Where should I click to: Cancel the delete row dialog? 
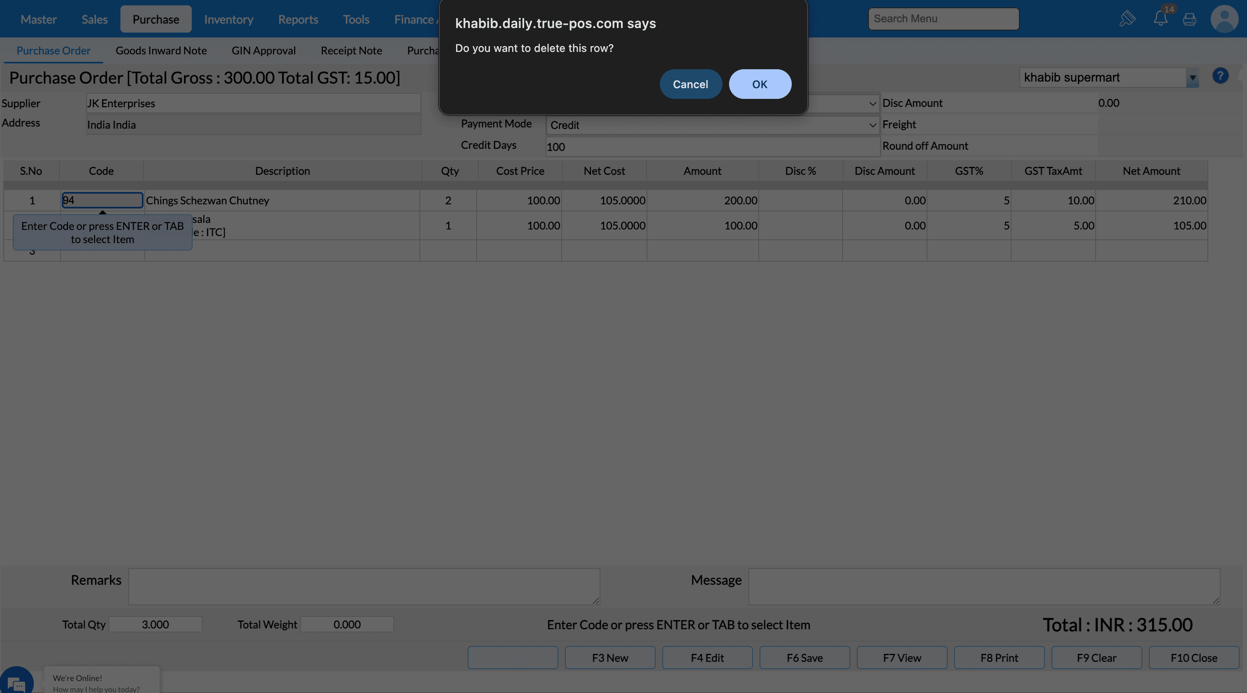(690, 84)
